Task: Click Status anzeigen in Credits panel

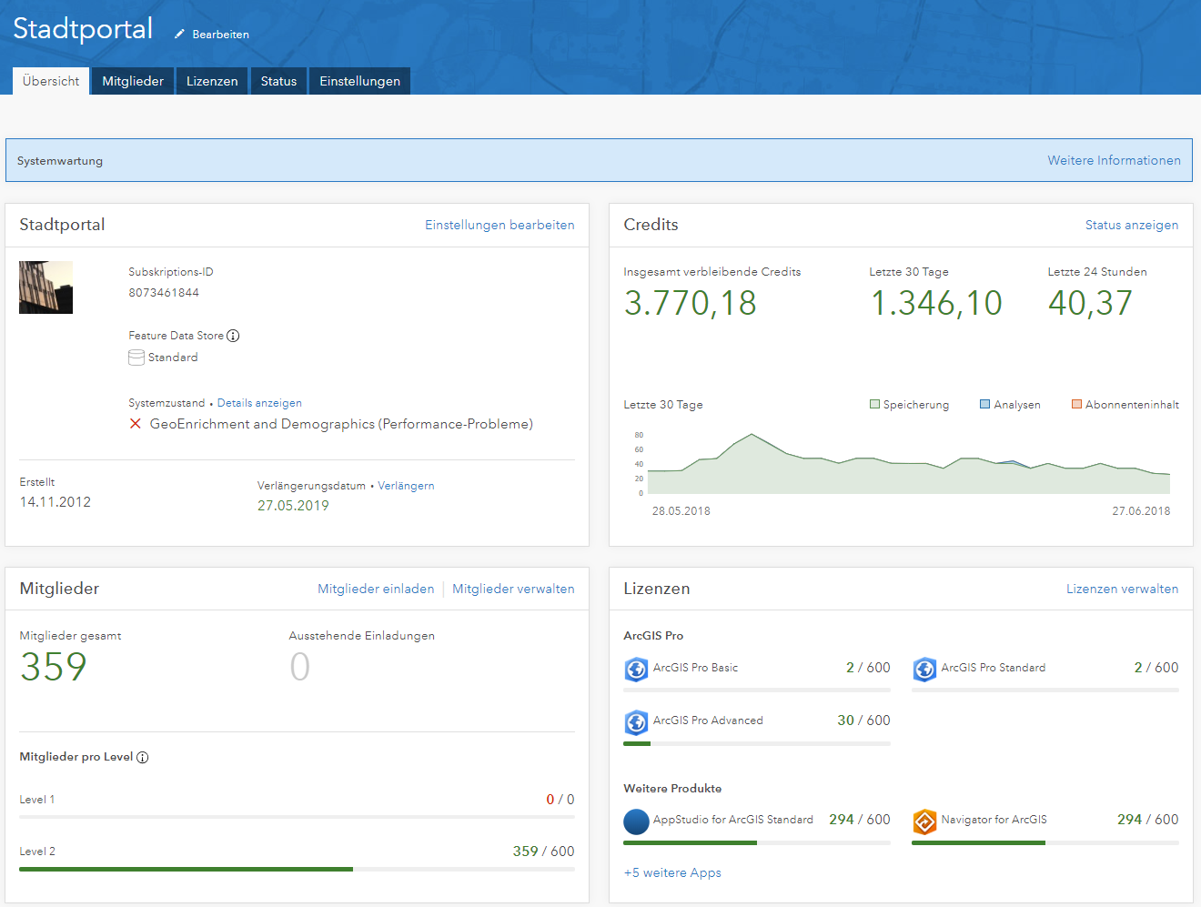Action: [x=1132, y=225]
